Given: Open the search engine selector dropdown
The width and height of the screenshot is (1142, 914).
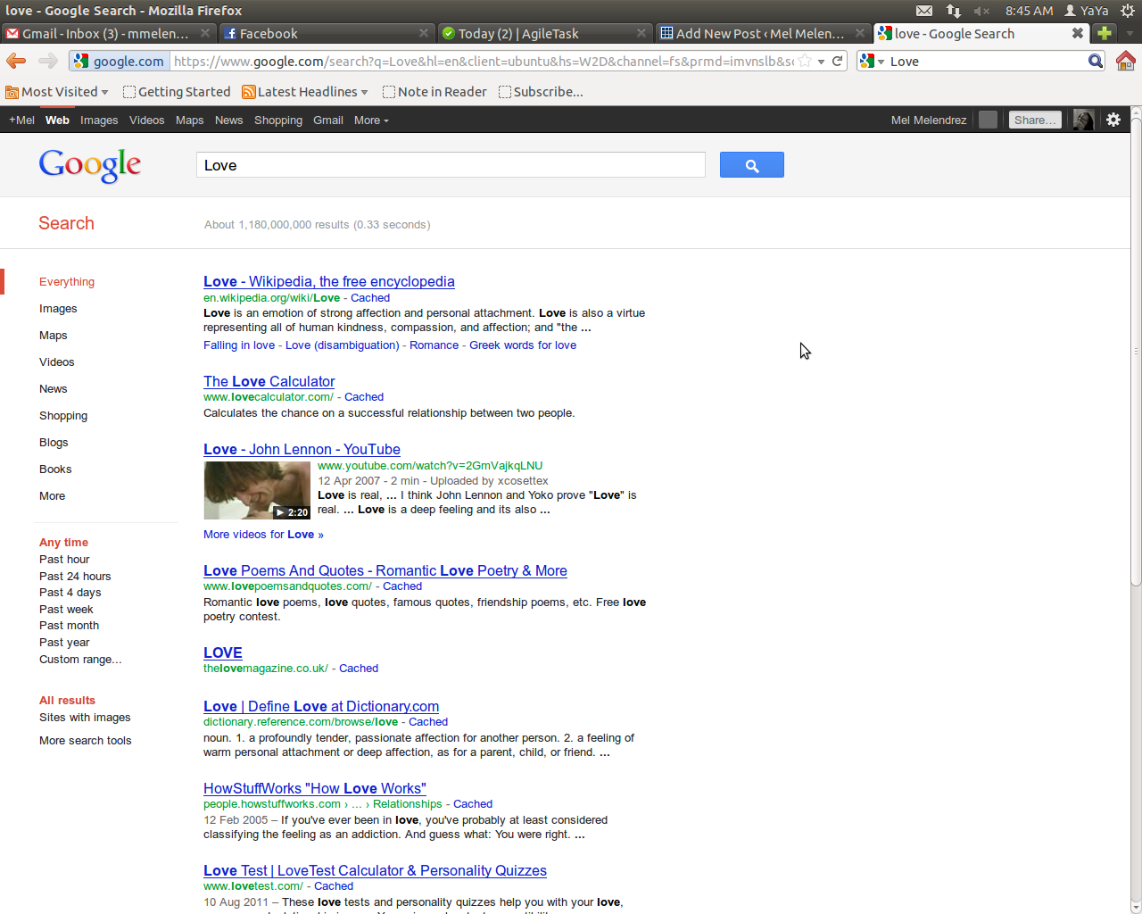Looking at the screenshot, I should 873,61.
